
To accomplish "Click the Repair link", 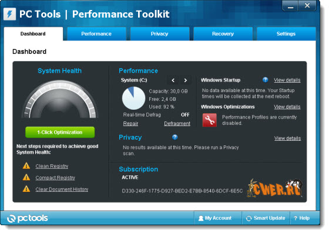I will point(130,124).
